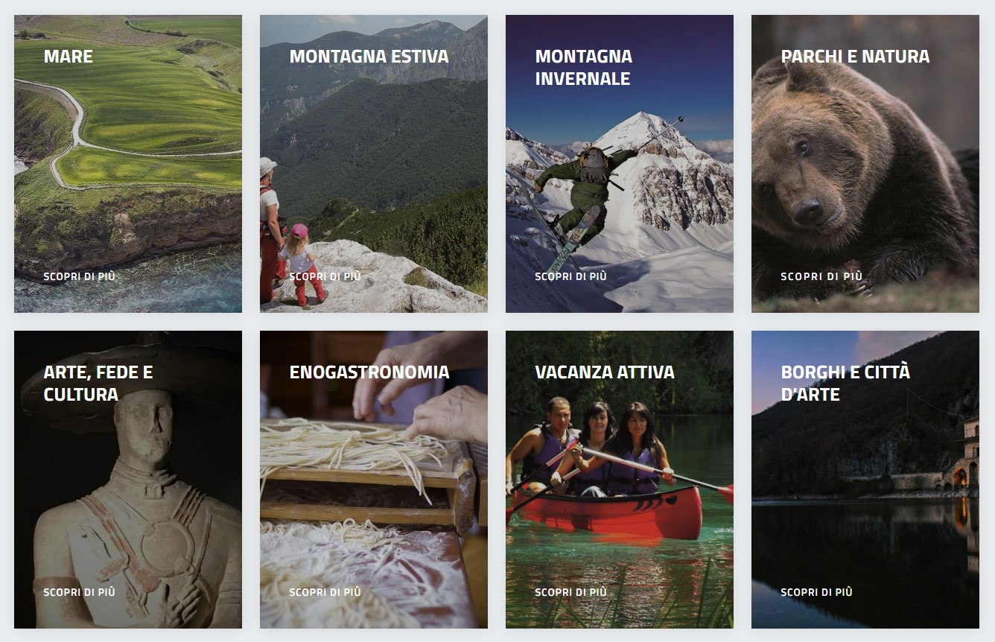
Task: Select SCOPRI DI PIÙ on the pasta card
Action: click(325, 592)
